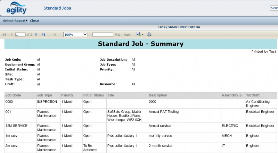Print the report with printer icon
Image resolution: width=278 pixels, height=153 pixels.
click(x=149, y=34)
